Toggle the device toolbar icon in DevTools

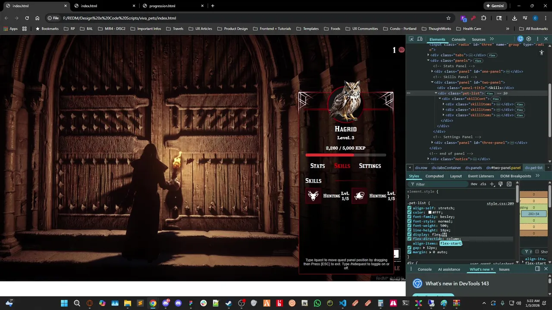coord(420,39)
